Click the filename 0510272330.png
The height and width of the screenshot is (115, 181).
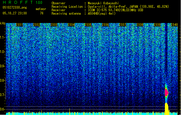pyautogui.click(x=15, y=7)
